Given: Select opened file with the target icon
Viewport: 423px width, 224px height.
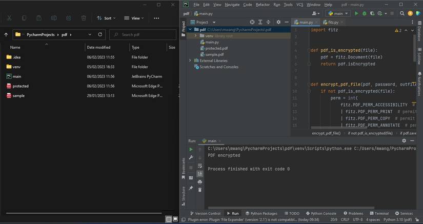Looking at the screenshot, I should 252,22.
